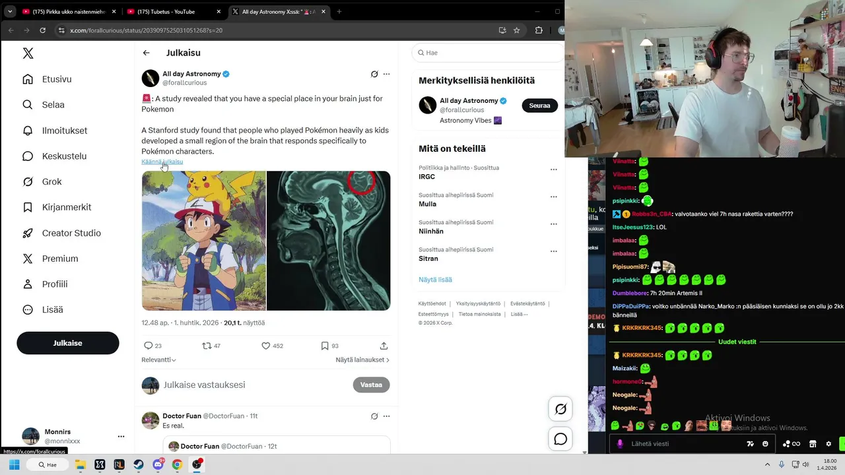The width and height of the screenshot is (845, 475).
Task: Go back with the Julkaisu back arrow
Action: (147, 53)
